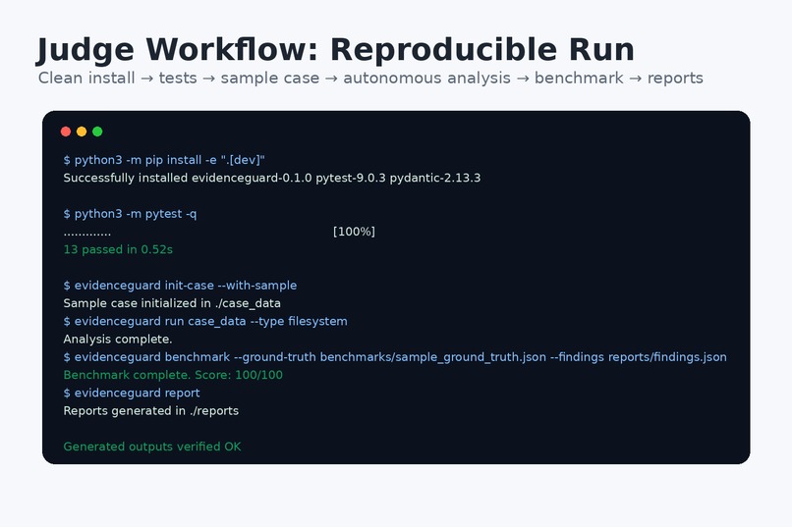The height and width of the screenshot is (527, 792).
Task: Click the subtitle beginning 'Clean install → tests'
Action: click(370, 79)
